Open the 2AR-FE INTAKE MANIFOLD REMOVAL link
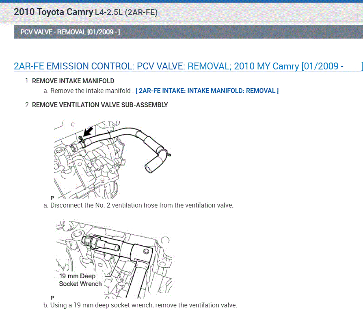The width and height of the screenshot is (363, 320). [207, 91]
